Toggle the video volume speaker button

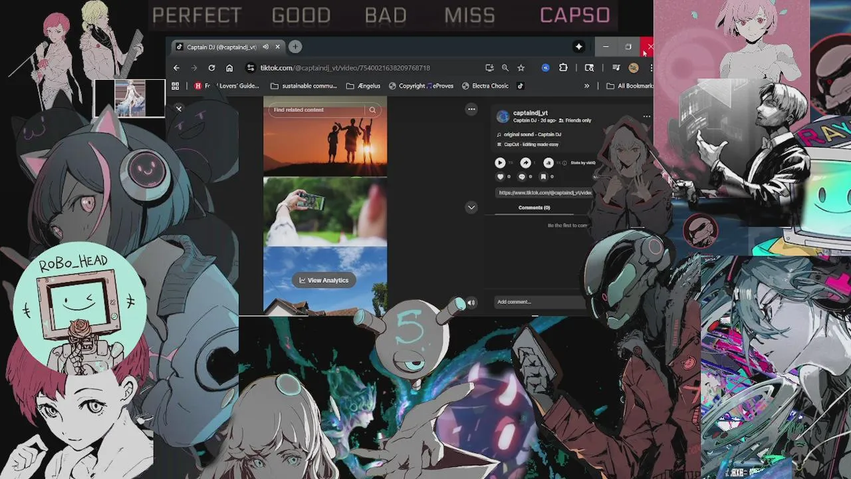[471, 303]
